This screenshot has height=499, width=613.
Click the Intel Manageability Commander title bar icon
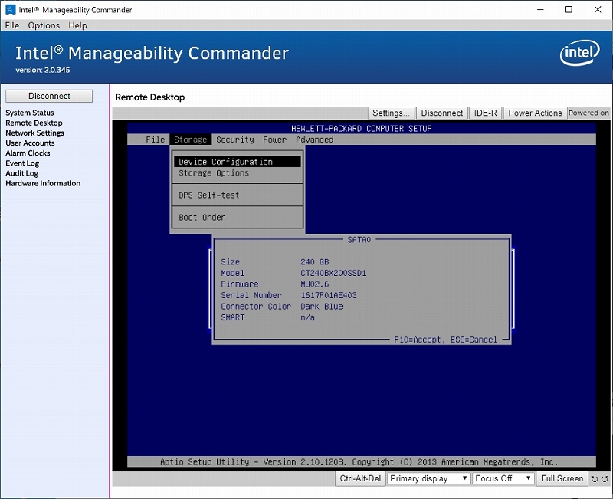click(x=11, y=9)
